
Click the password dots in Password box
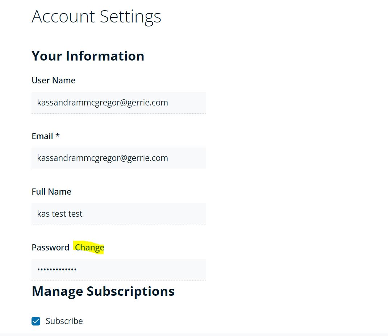[57, 270]
